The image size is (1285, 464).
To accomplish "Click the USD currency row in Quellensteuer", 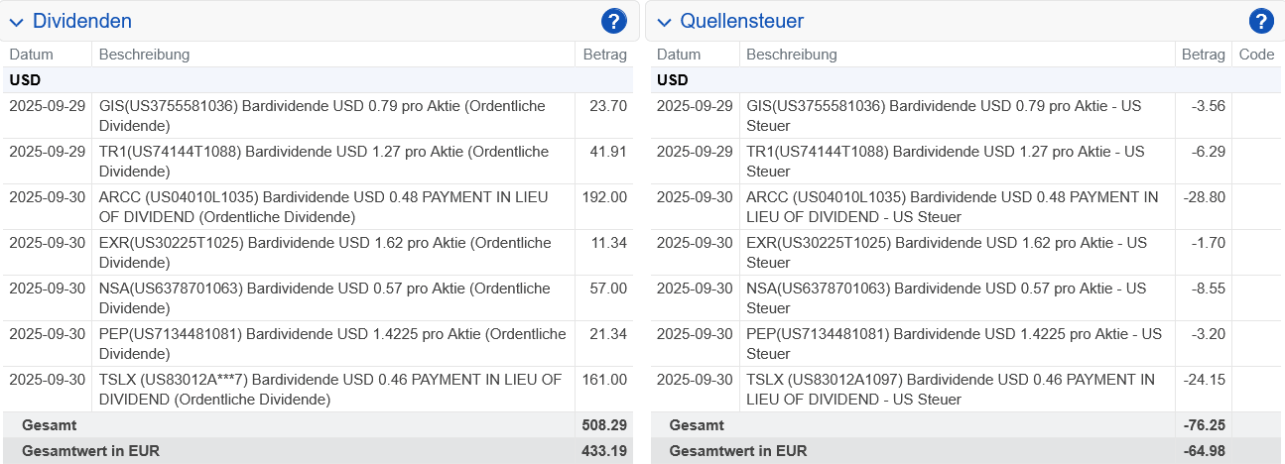I will 673,80.
